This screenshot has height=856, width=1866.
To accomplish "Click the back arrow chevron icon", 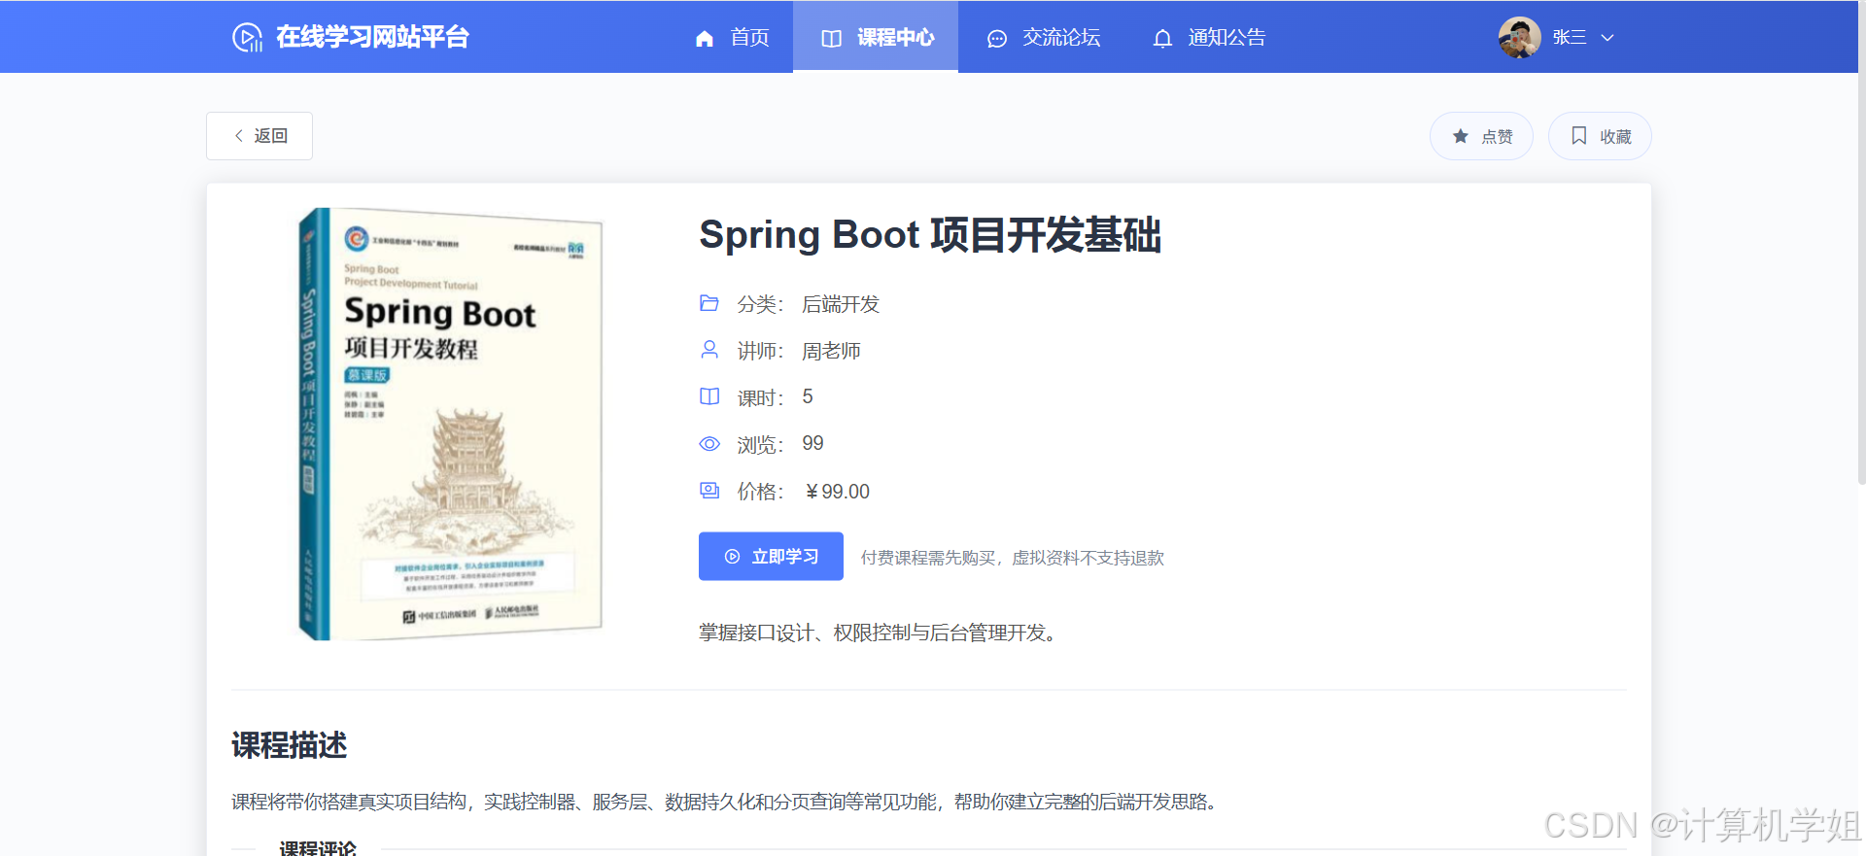I will coord(239,136).
